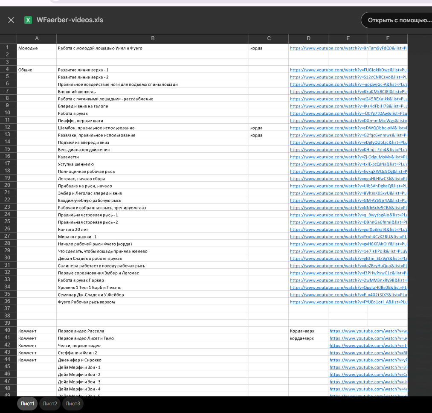The height and width of the screenshot is (413, 432).
Task: Click 'Весь диапазон движения' cell
Action: [x=153, y=150]
